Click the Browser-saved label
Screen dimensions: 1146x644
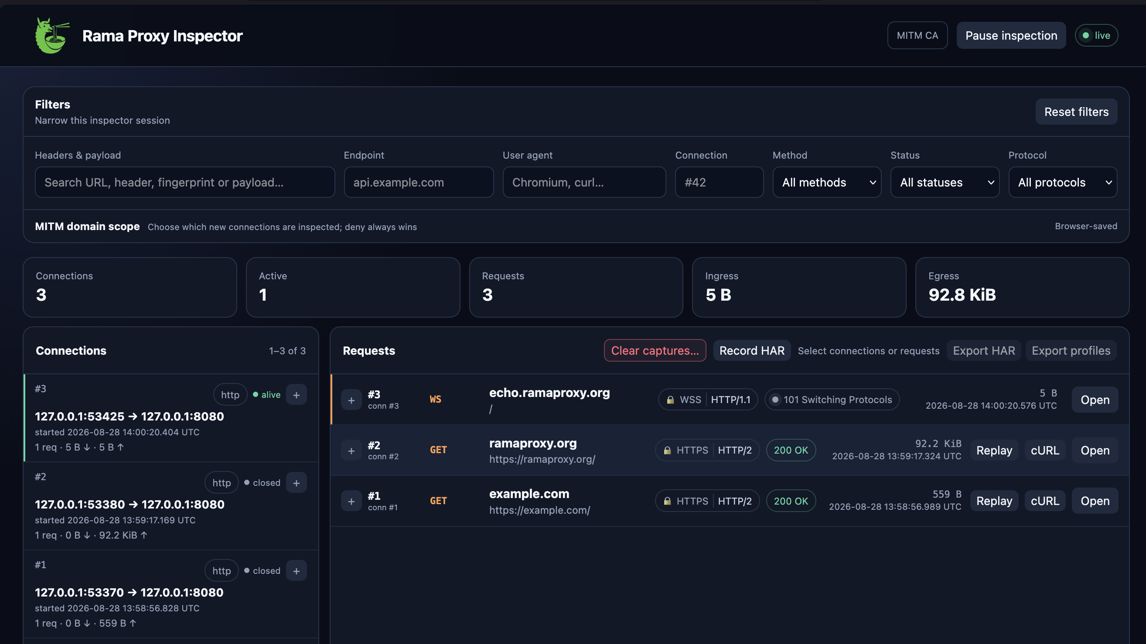pyautogui.click(x=1085, y=226)
